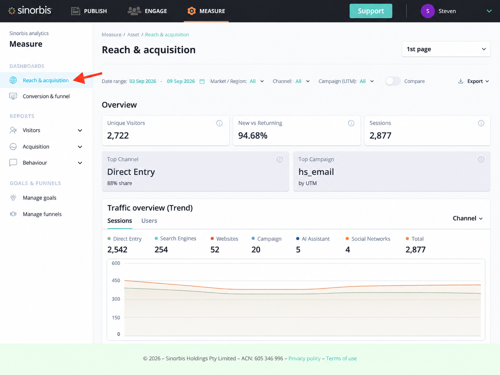Viewport: 500px width, 375px height.
Task: Open the Market / Region filter dropdown
Action: pyautogui.click(x=257, y=81)
